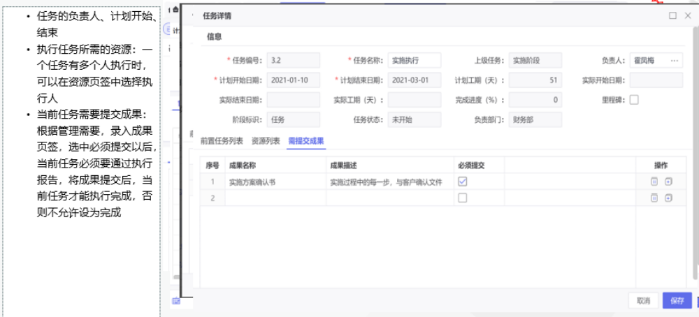Open the 资源列表 tab
The width and height of the screenshot is (699, 317).
pyautogui.click(x=266, y=140)
